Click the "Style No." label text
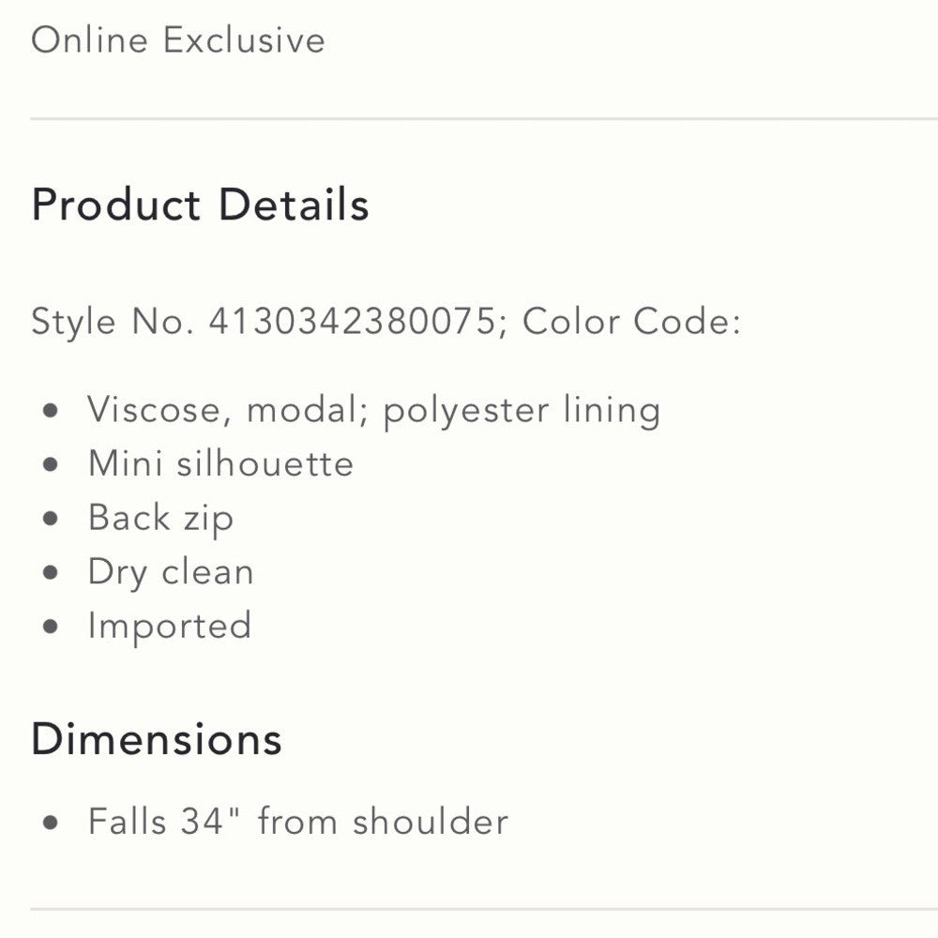 point(113,322)
